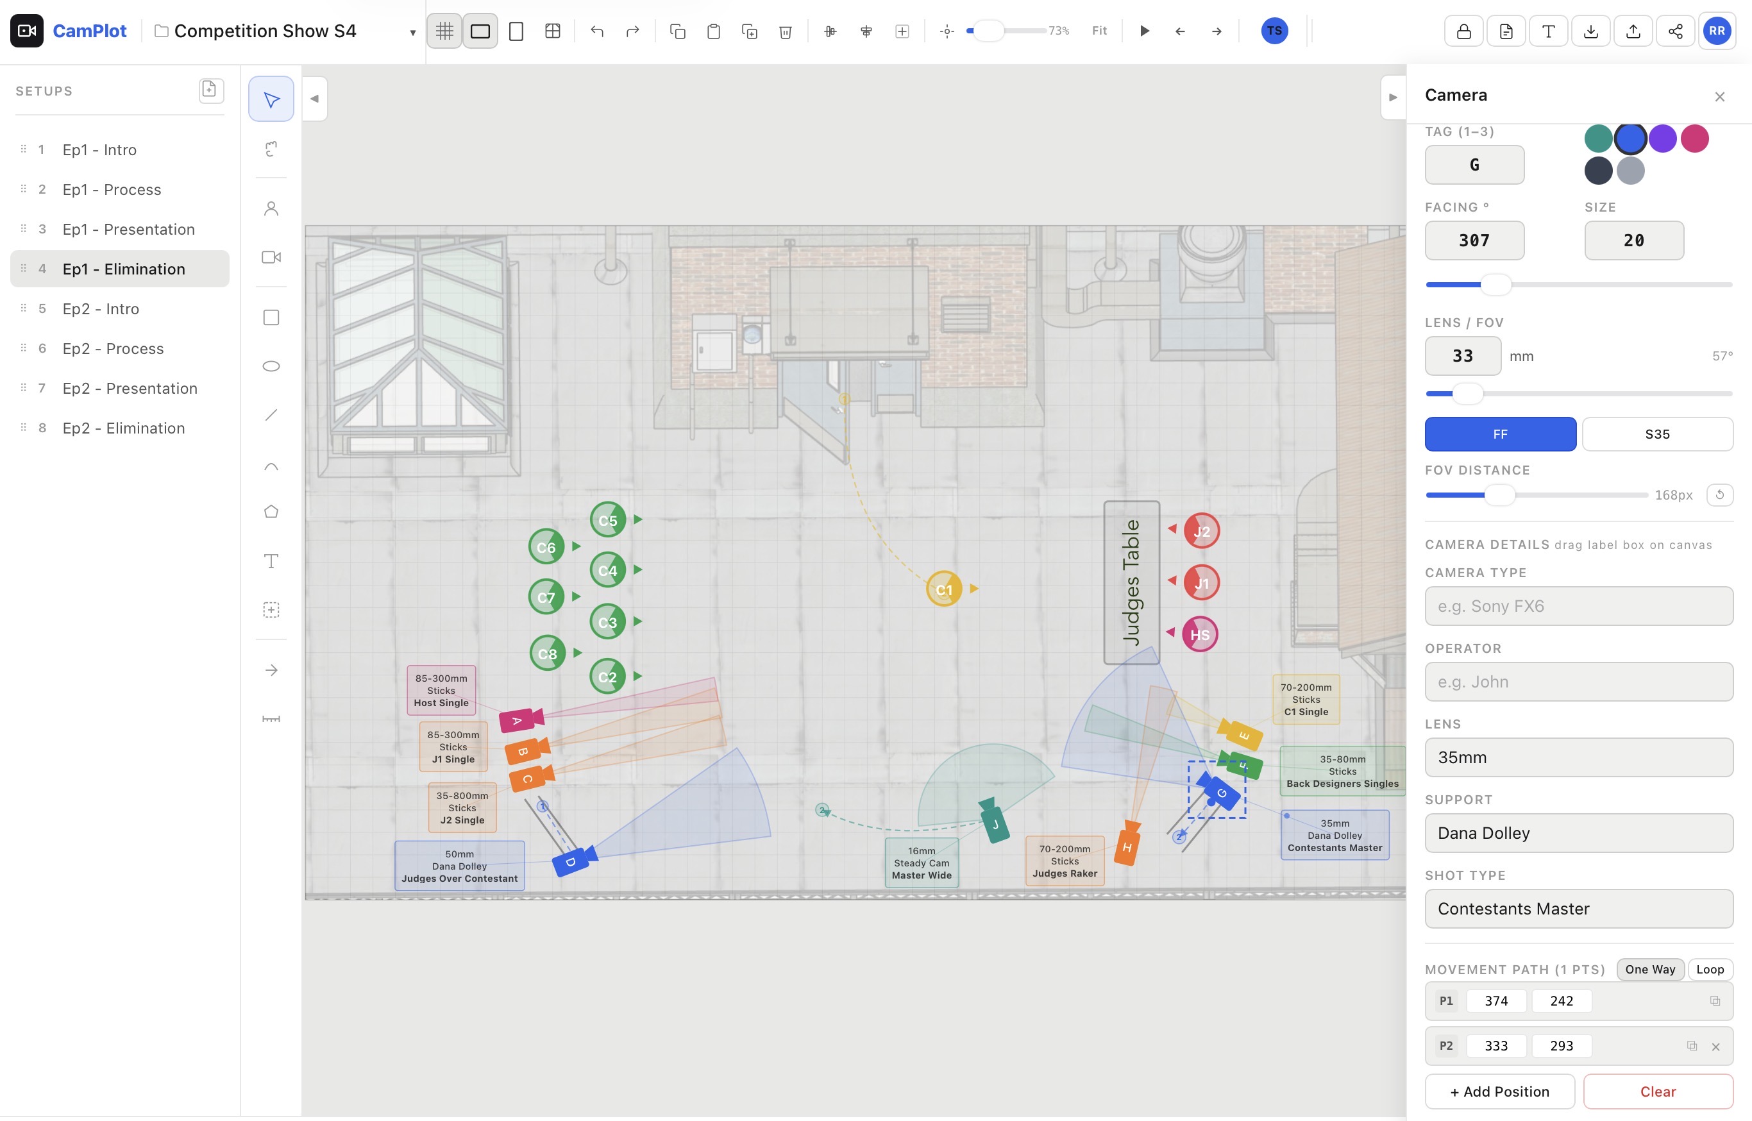Image resolution: width=1752 pixels, height=1121 pixels.
Task: Clear the movement path points
Action: [1656, 1091]
